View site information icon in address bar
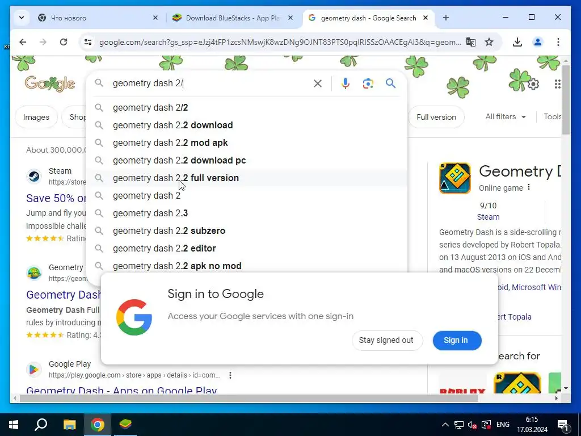 [x=88, y=42]
